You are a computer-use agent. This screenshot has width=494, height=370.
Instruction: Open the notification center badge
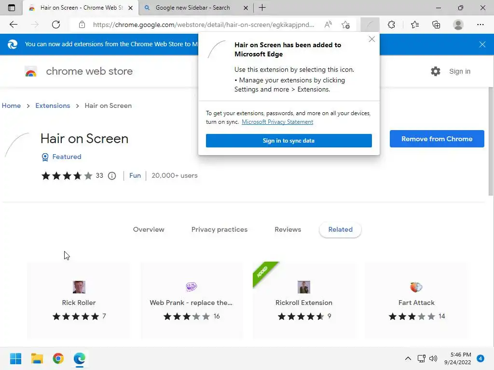click(x=480, y=358)
